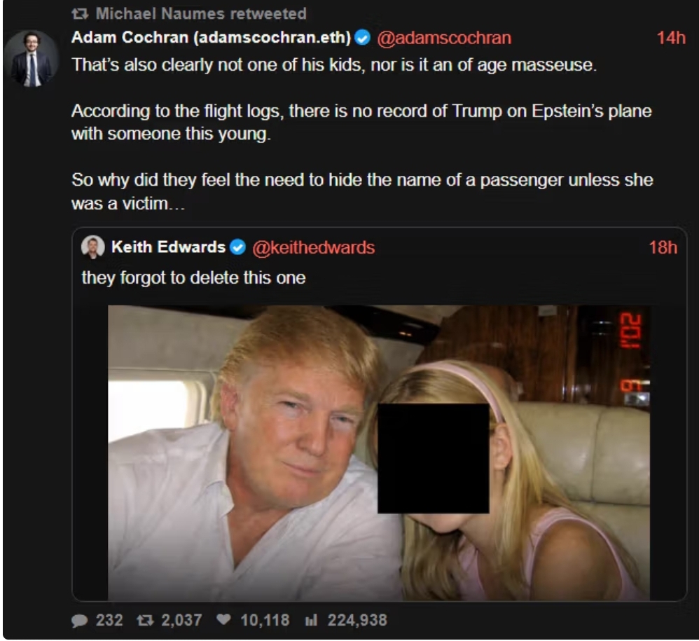Viewport: 699px width, 641px height.
Task: Click Keith Edwards' verified checkmark badge
Action: click(237, 247)
